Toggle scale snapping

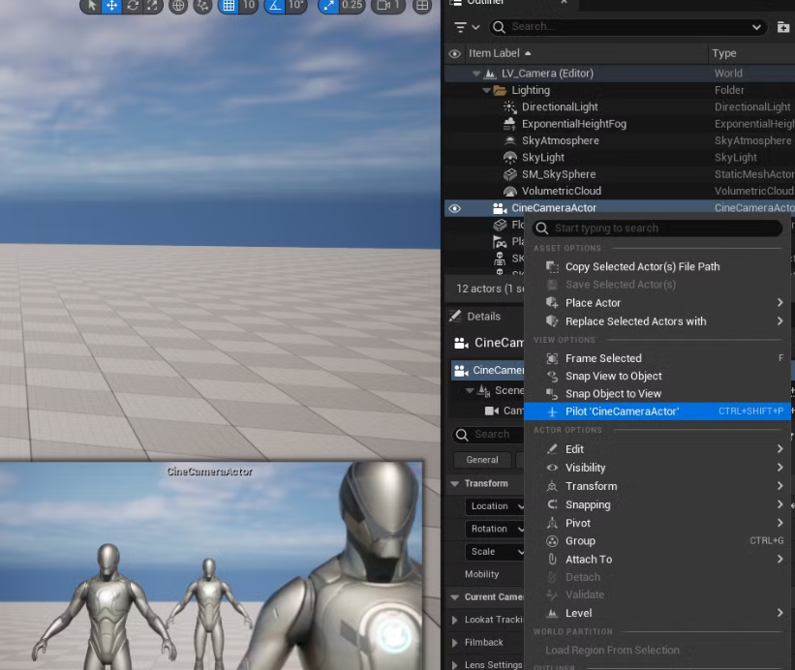328,5
